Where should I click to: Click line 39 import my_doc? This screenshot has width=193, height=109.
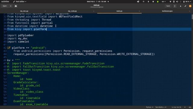[17, 38]
